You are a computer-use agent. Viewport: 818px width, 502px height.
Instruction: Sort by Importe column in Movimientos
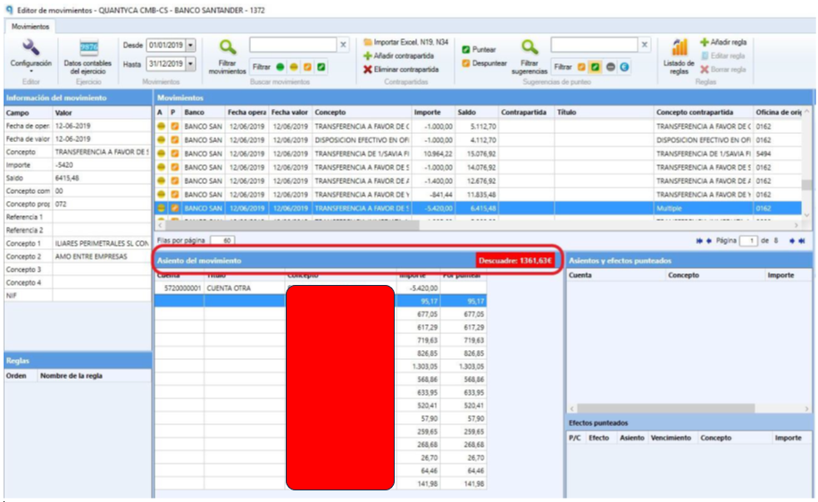tap(433, 113)
